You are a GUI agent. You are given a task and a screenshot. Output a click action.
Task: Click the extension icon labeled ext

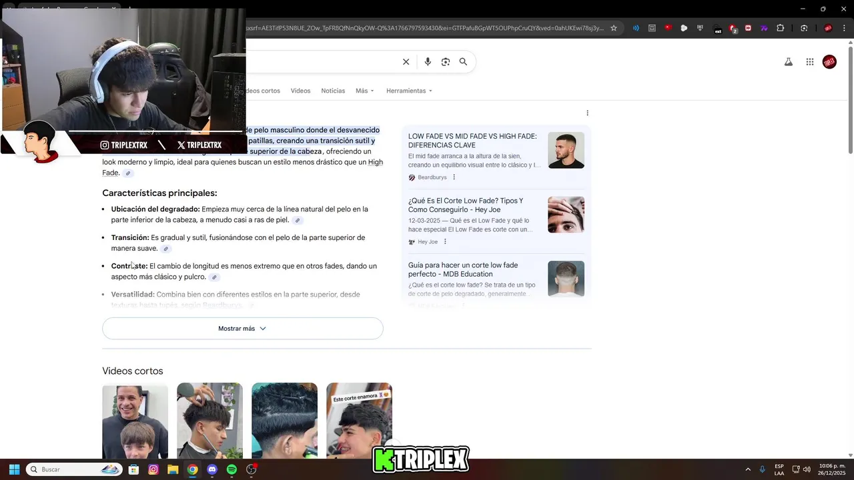[718, 29]
